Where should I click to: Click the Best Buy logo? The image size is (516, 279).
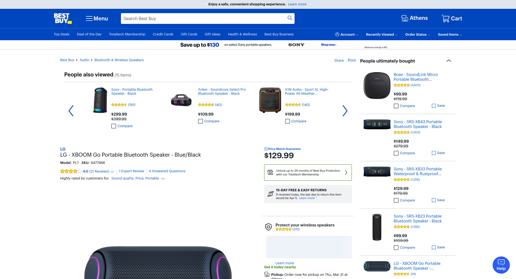point(63,19)
